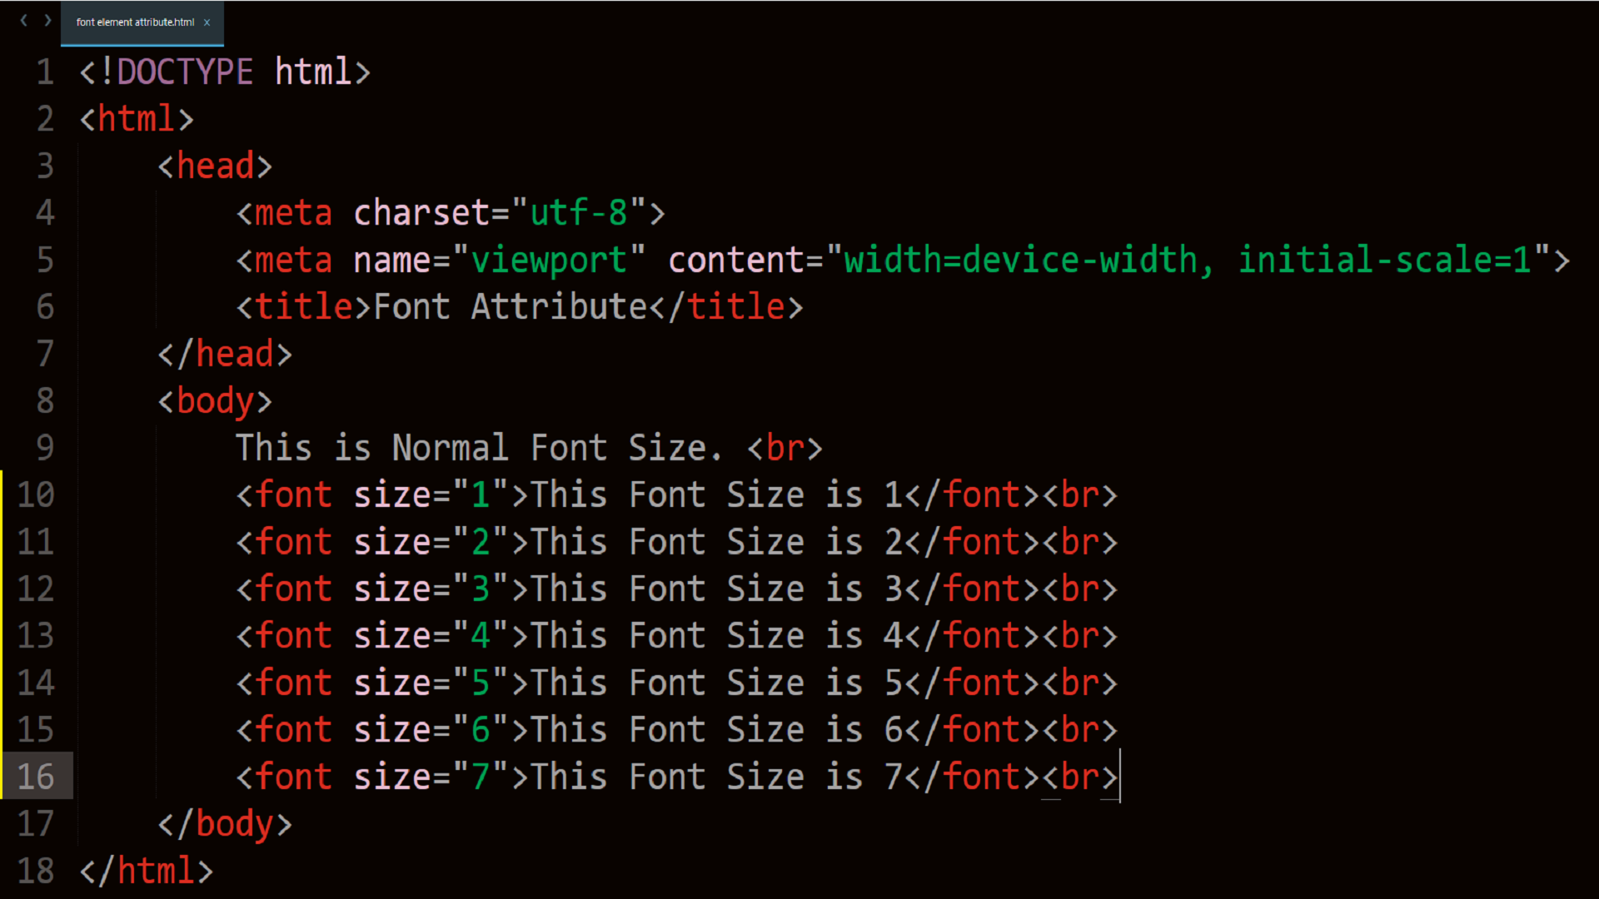Click the viewport attribute value
Viewport: 1599px width, 899px height.
(x=549, y=261)
